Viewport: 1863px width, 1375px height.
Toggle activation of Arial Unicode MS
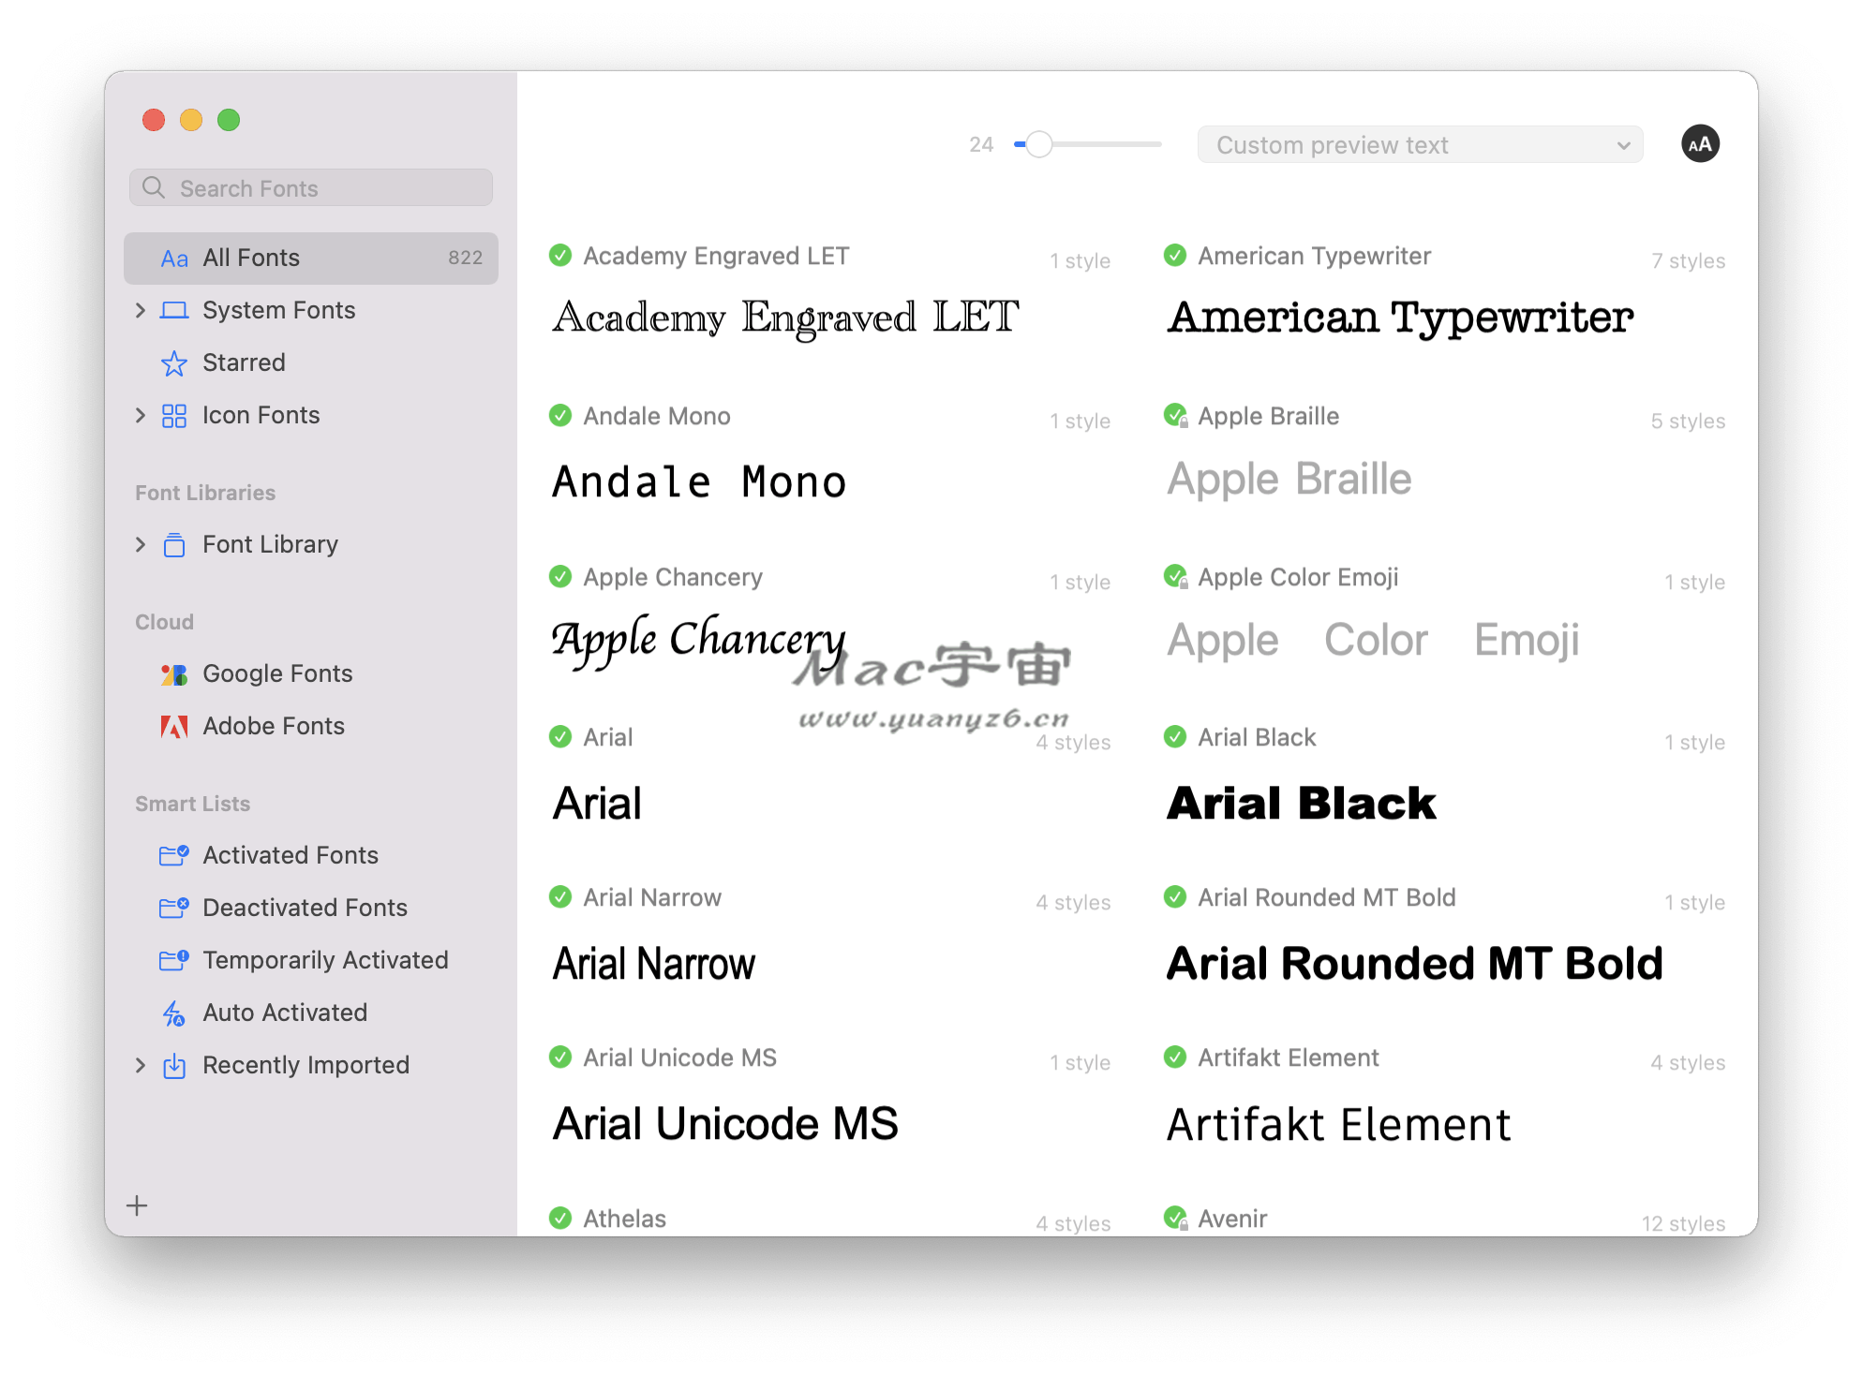(560, 1057)
